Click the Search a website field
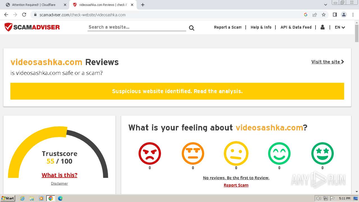The image size is (359, 202). tap(137, 27)
